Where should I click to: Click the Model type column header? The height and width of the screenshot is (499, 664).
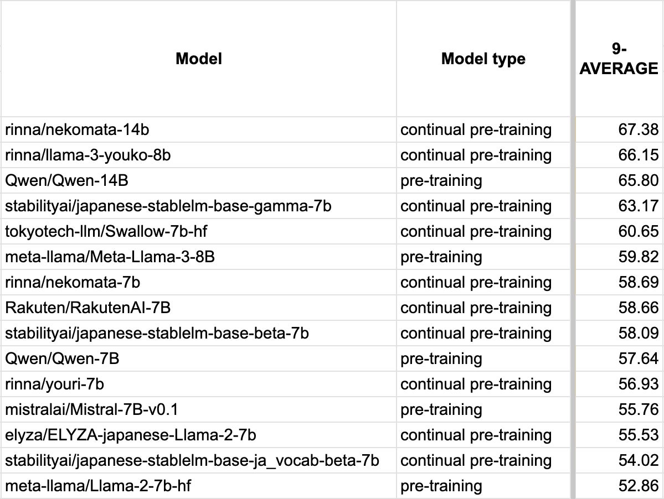[483, 59]
